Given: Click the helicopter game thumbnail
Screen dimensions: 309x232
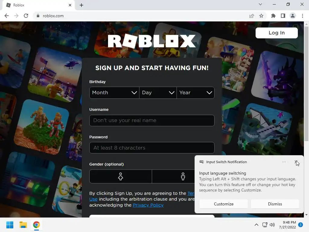Looking at the screenshot, I should point(55,75).
